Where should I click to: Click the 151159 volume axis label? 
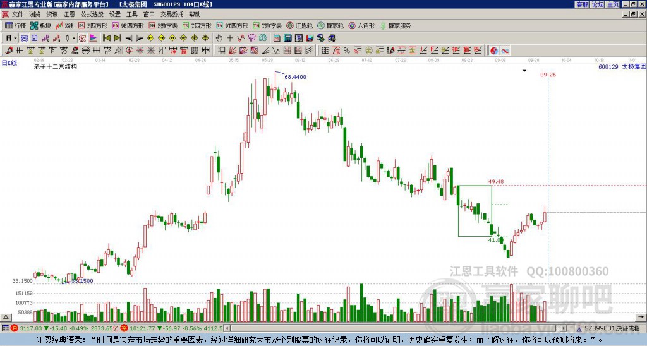(x=24, y=293)
